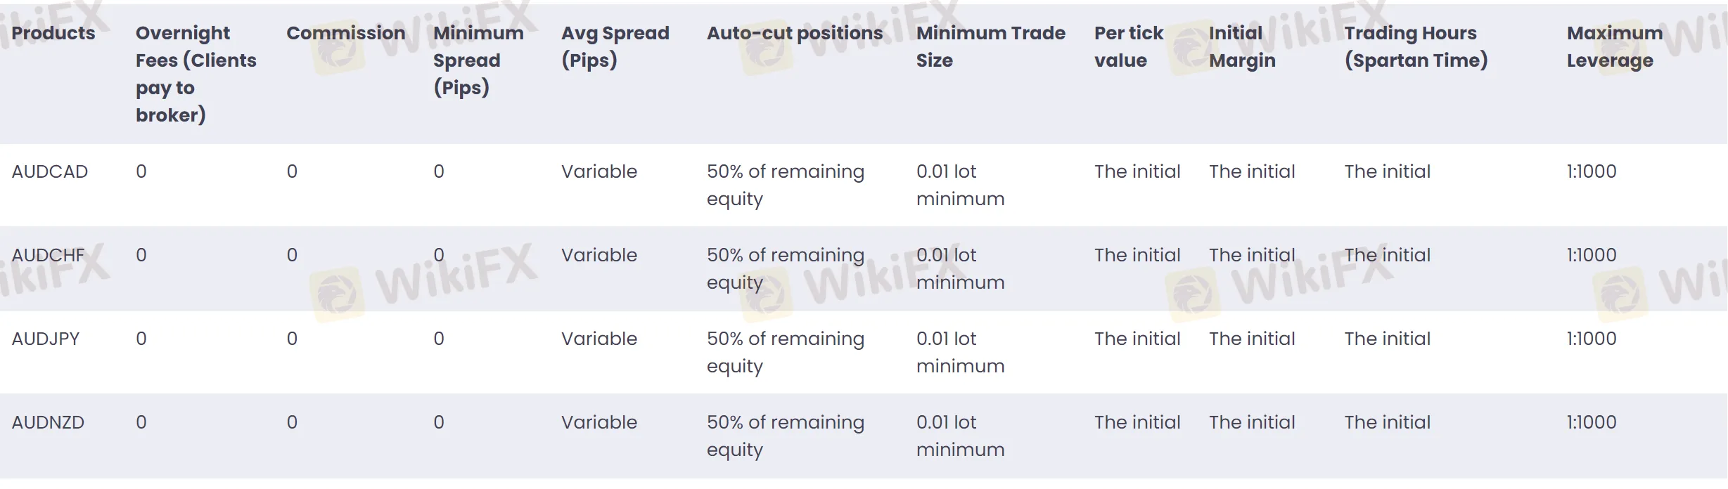
Task: Select the Per tick value header
Action: (1128, 46)
